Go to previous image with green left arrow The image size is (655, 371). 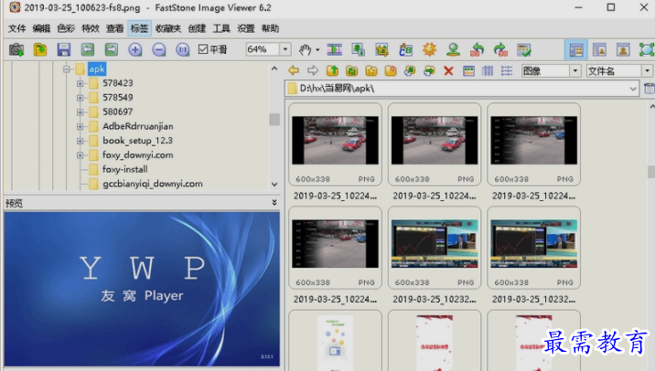click(87, 49)
